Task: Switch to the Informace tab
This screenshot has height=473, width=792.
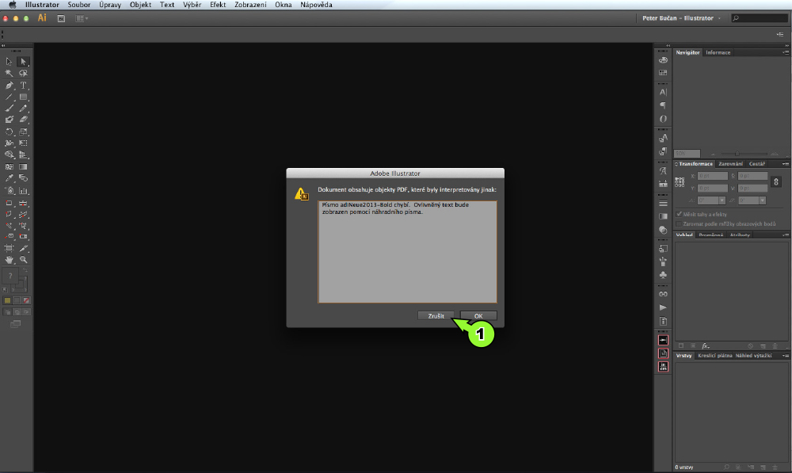Action: click(x=718, y=52)
